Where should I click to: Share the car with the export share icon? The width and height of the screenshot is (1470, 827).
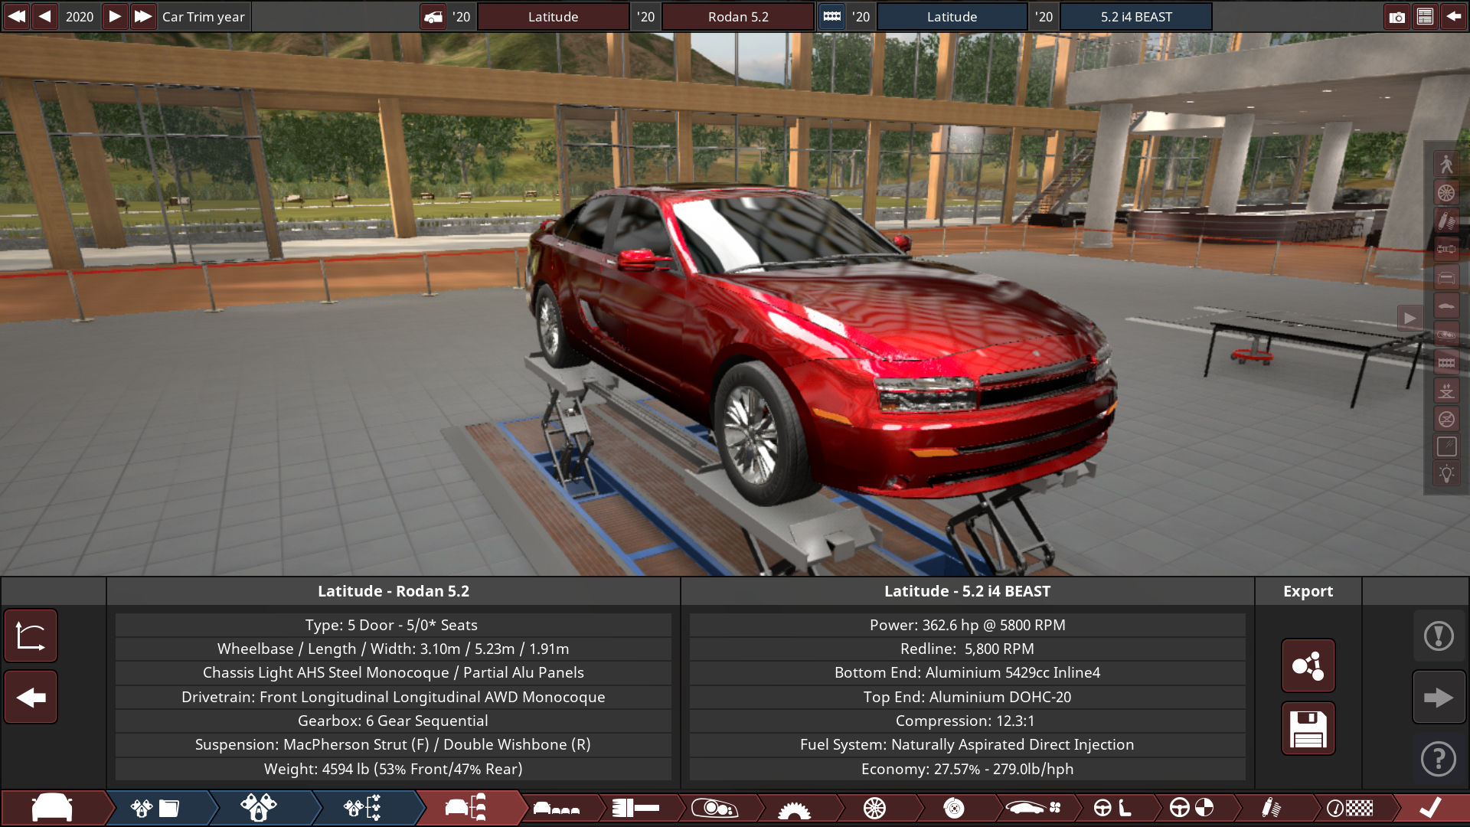click(x=1308, y=665)
